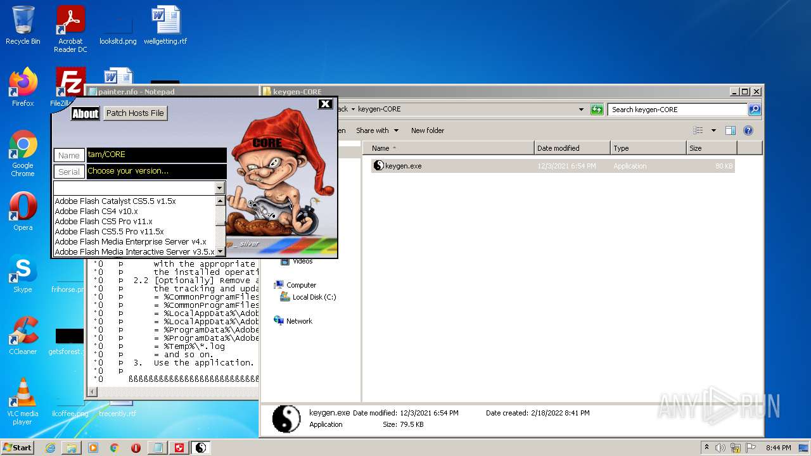This screenshot has width=811, height=456.
Task: Open the view options dropdown arrow
Action: (x=713, y=130)
